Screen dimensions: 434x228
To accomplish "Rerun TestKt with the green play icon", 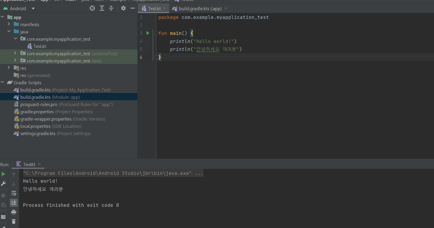I will (x=3, y=174).
